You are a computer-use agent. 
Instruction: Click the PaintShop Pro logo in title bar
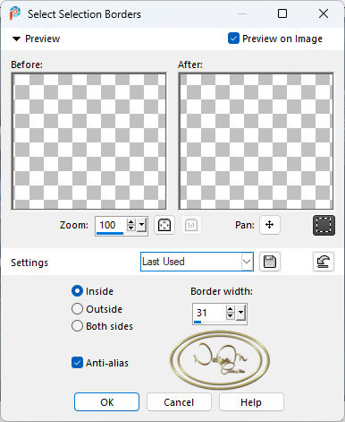click(15, 13)
